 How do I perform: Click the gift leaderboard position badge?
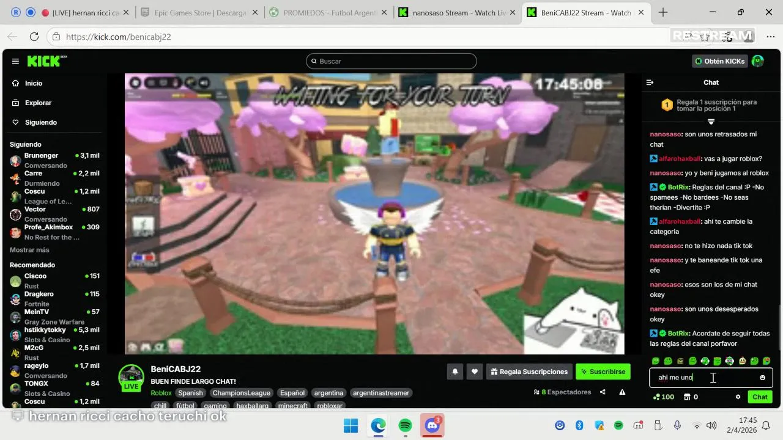click(667, 105)
